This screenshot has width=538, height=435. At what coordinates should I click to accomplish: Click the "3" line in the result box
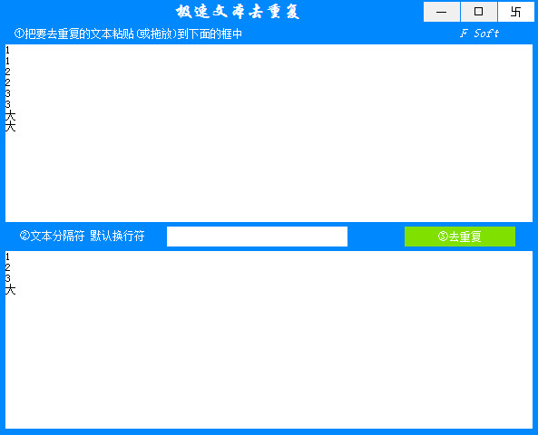pos(7,278)
